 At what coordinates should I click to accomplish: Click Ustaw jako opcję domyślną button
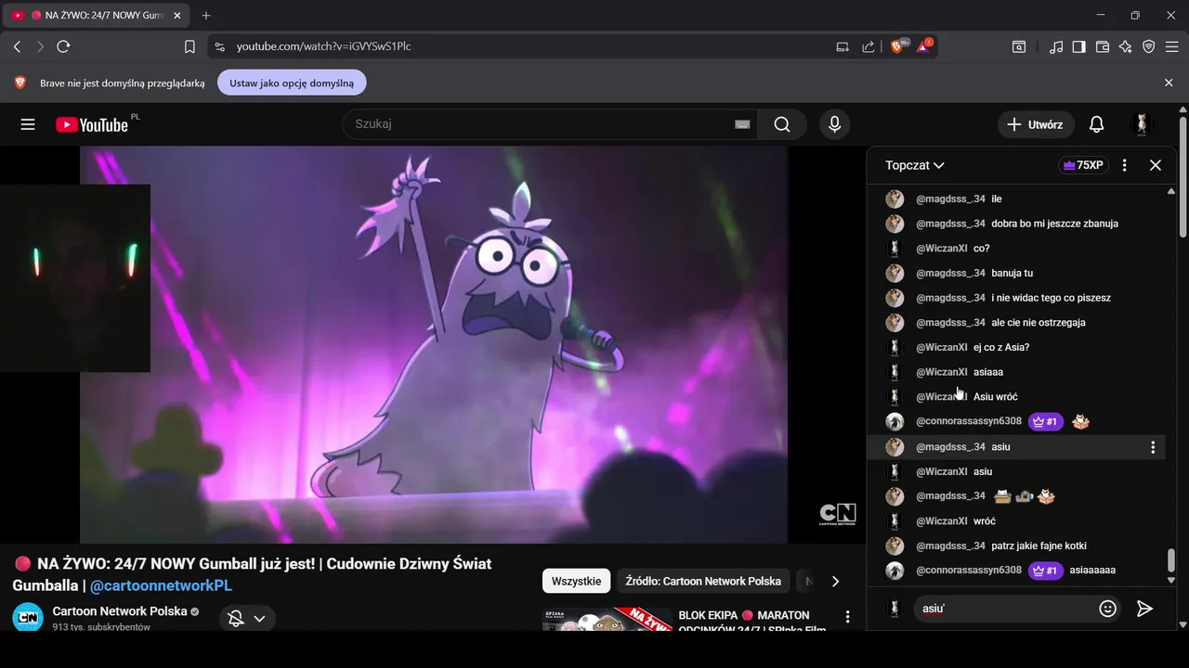[292, 83]
